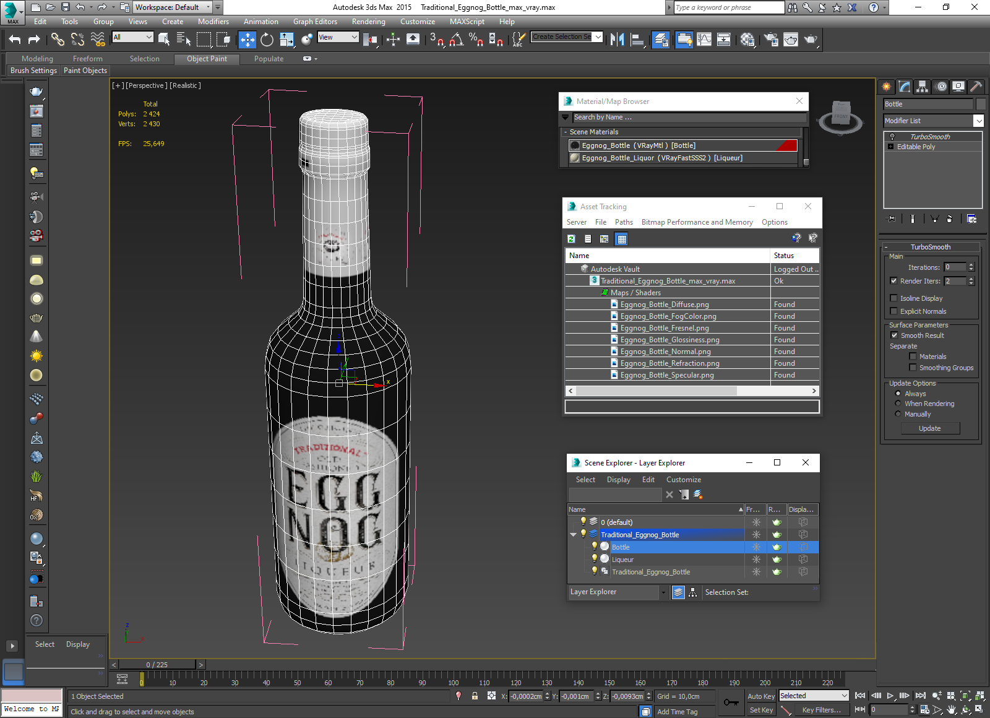Select the Always update option

click(898, 394)
